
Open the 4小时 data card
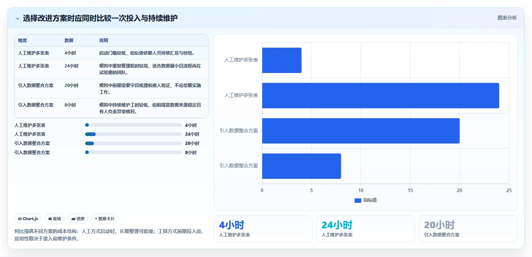(263, 229)
